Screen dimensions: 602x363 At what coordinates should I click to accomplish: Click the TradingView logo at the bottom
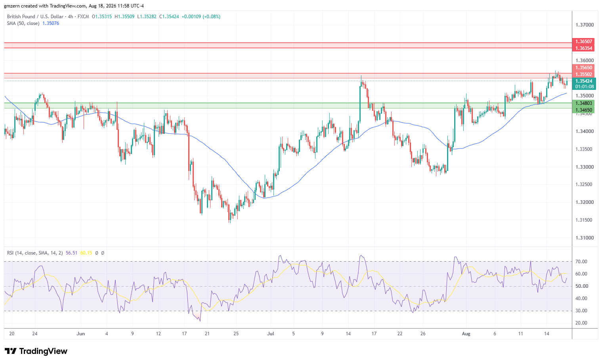(x=36, y=351)
